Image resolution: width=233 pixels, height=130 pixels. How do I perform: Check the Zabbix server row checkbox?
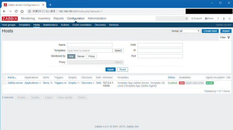4,83
